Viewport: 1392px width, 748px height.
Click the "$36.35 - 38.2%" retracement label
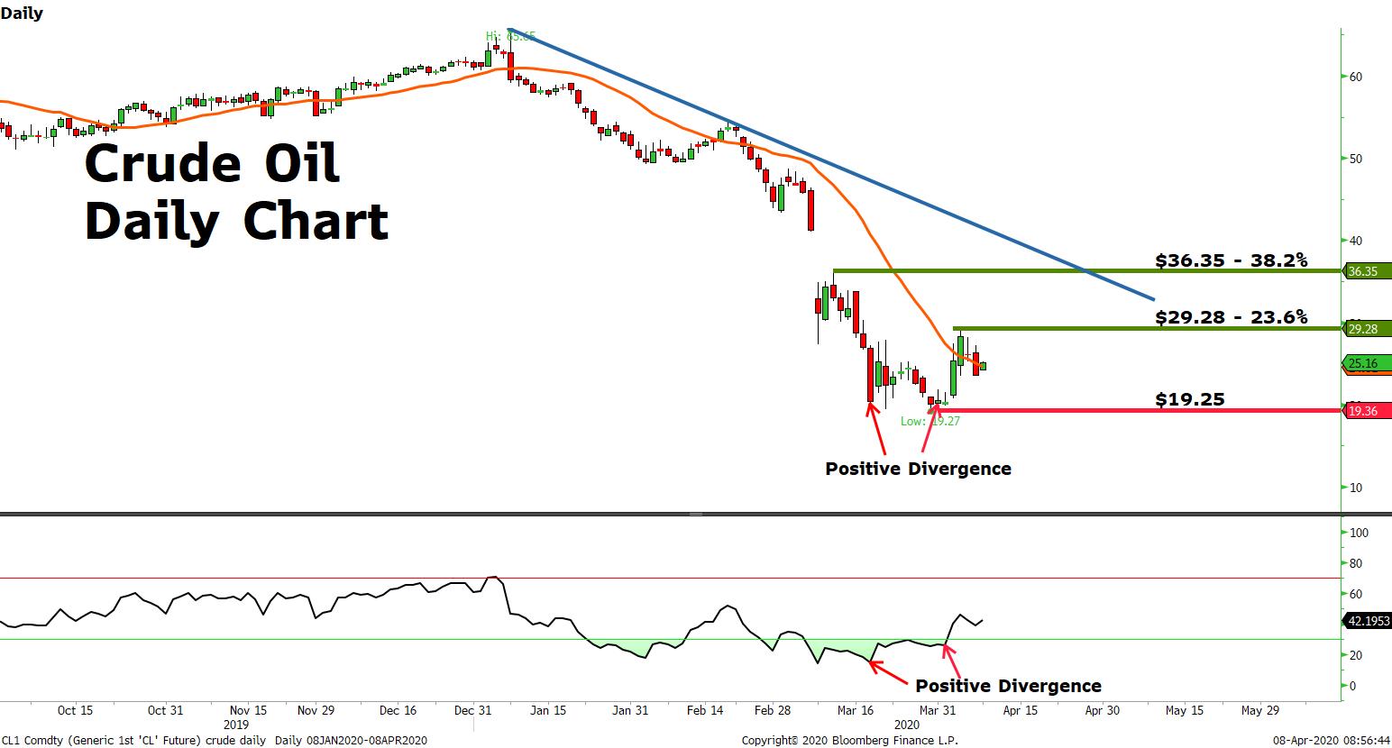(x=1231, y=260)
